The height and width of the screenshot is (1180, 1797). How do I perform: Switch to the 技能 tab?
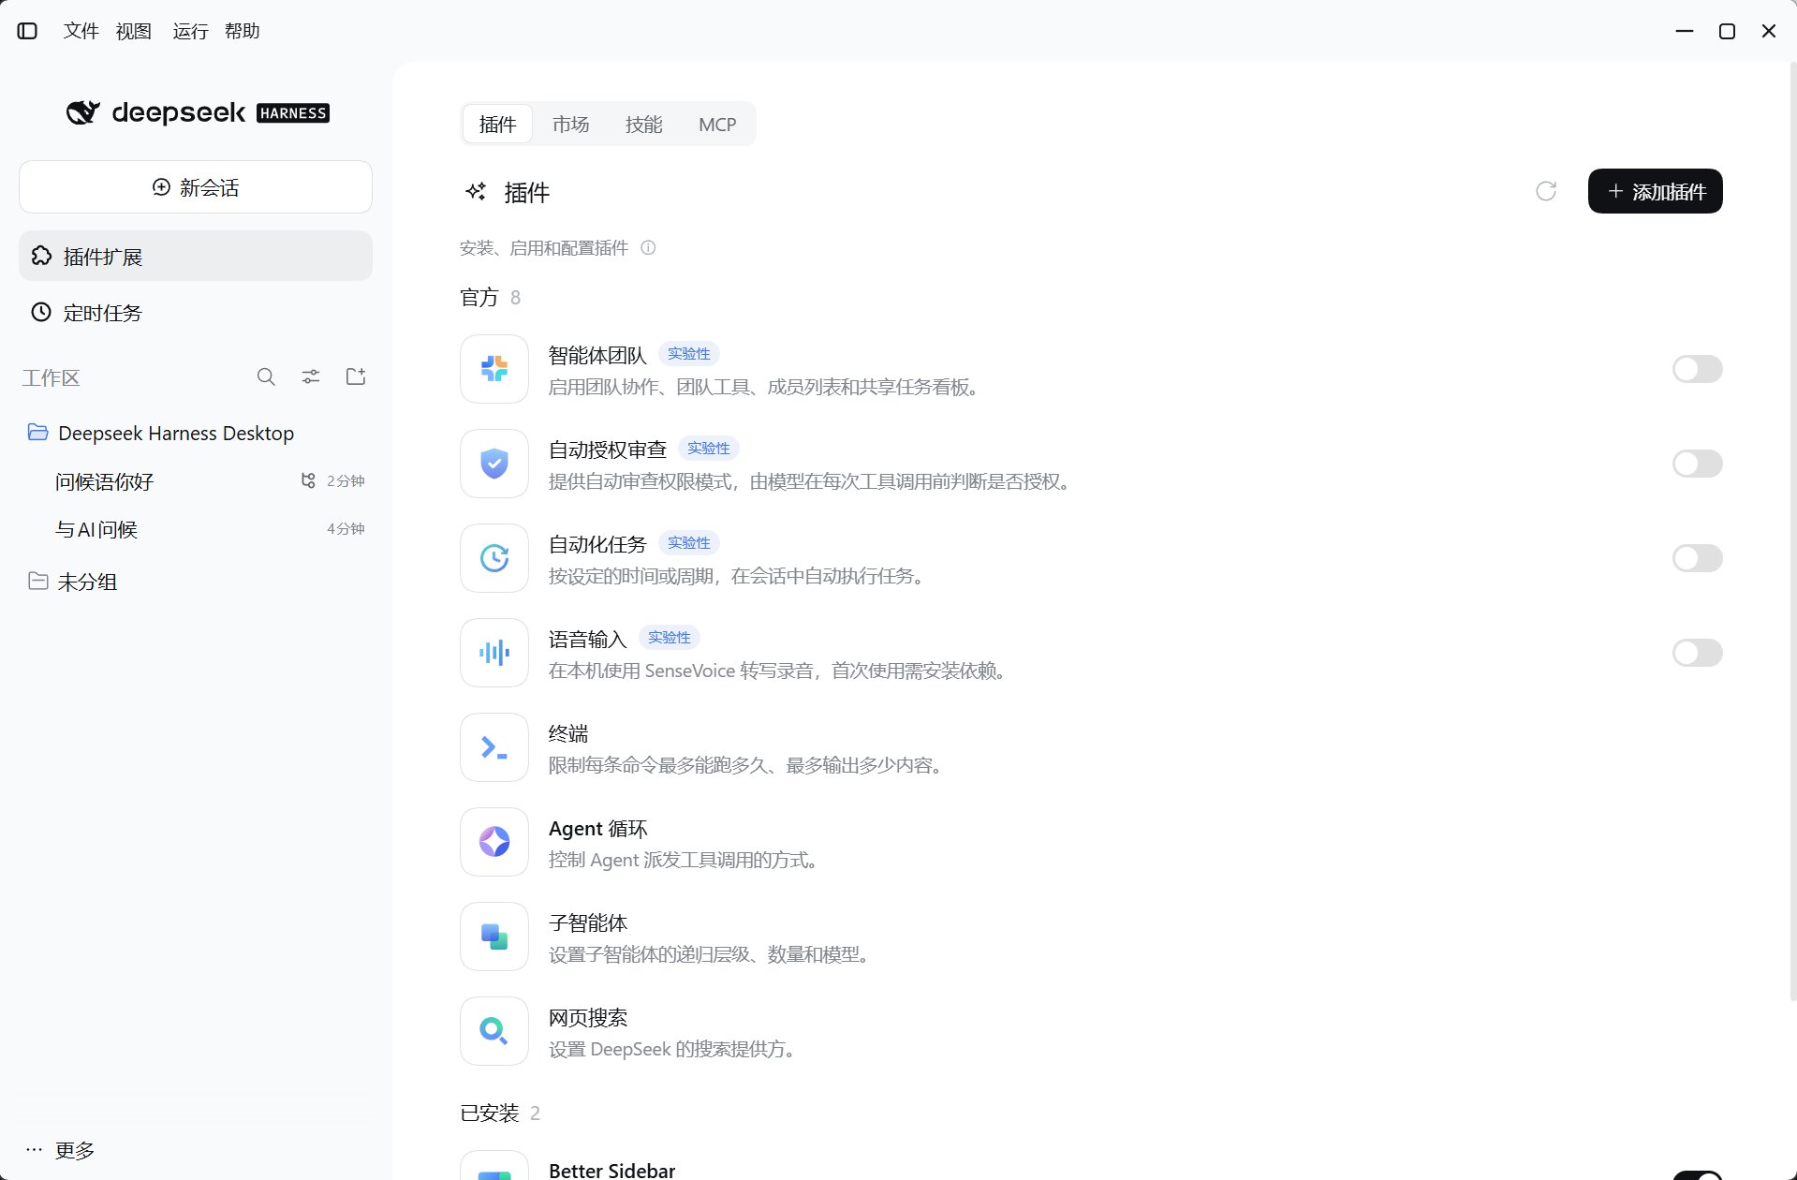pos(644,124)
